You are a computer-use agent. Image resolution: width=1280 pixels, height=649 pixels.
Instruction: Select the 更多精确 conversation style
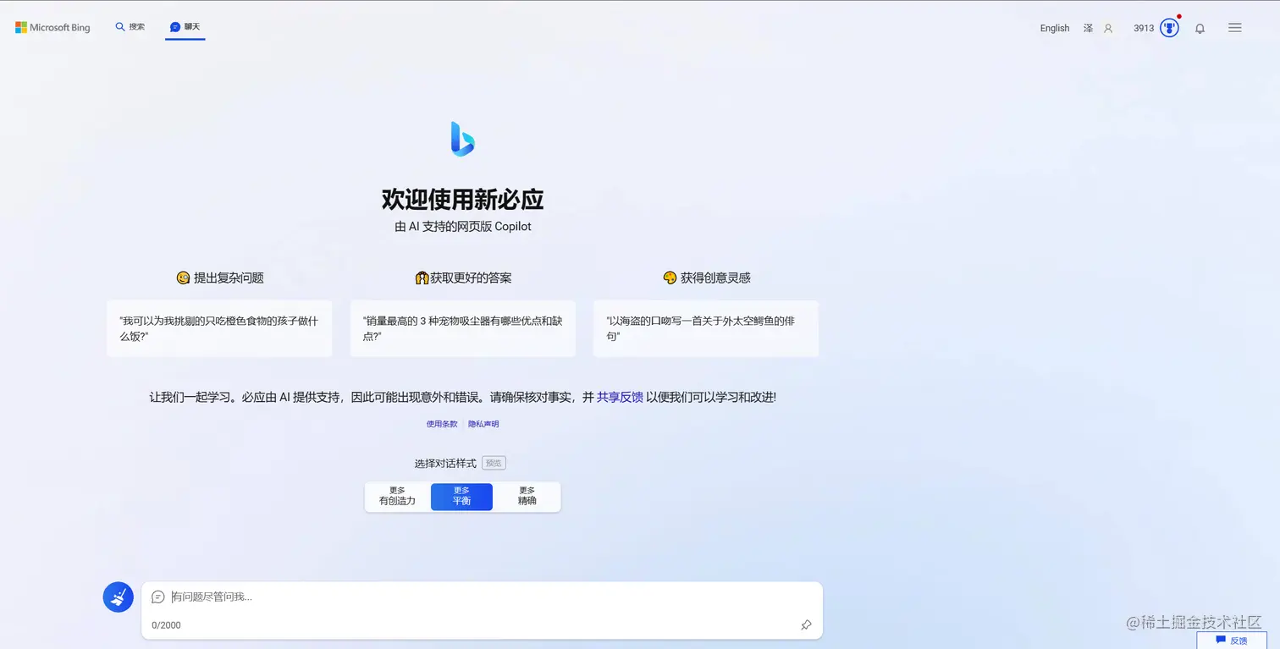tap(527, 497)
